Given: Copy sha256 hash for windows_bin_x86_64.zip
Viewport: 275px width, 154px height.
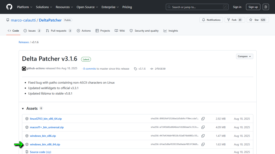Looking at the screenshot, I should pyautogui.click(x=203, y=144).
